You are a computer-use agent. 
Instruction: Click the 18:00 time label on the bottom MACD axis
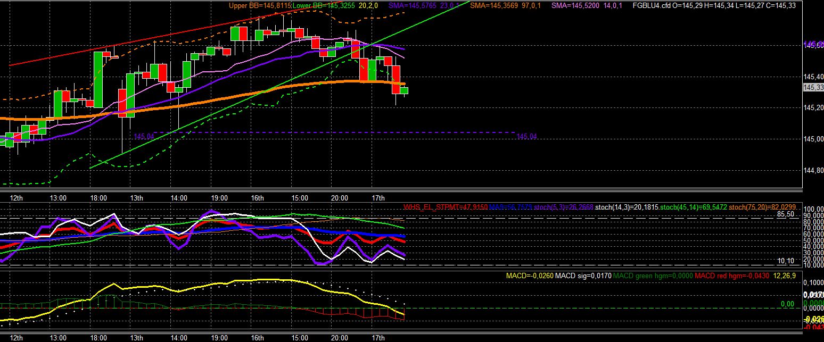click(x=98, y=338)
